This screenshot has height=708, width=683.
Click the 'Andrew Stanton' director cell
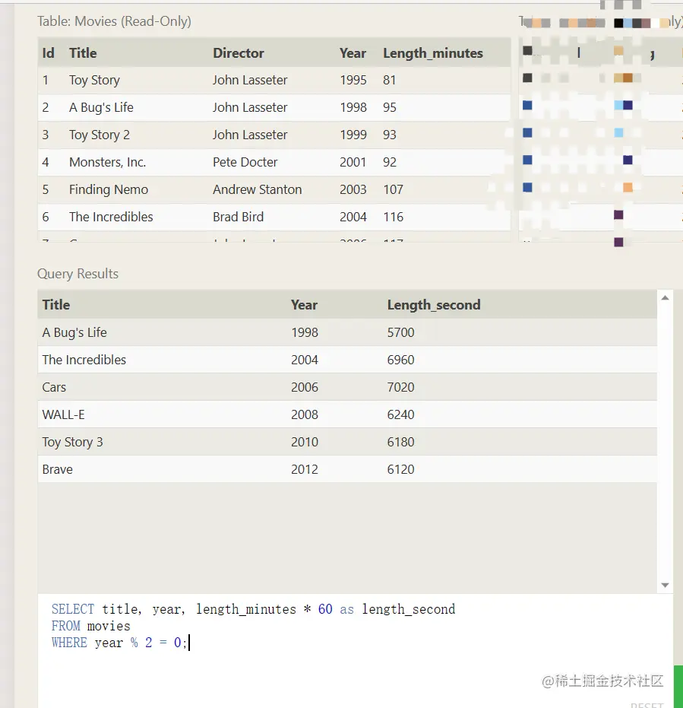(257, 189)
